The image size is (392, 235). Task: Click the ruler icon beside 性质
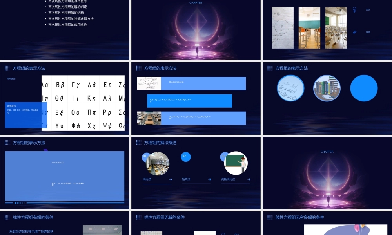[x=354, y=32]
